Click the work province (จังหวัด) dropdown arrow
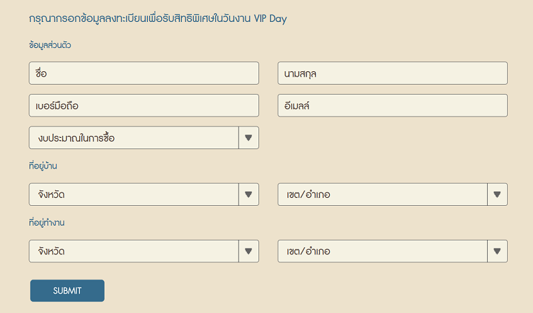This screenshot has width=533, height=313. click(x=249, y=251)
